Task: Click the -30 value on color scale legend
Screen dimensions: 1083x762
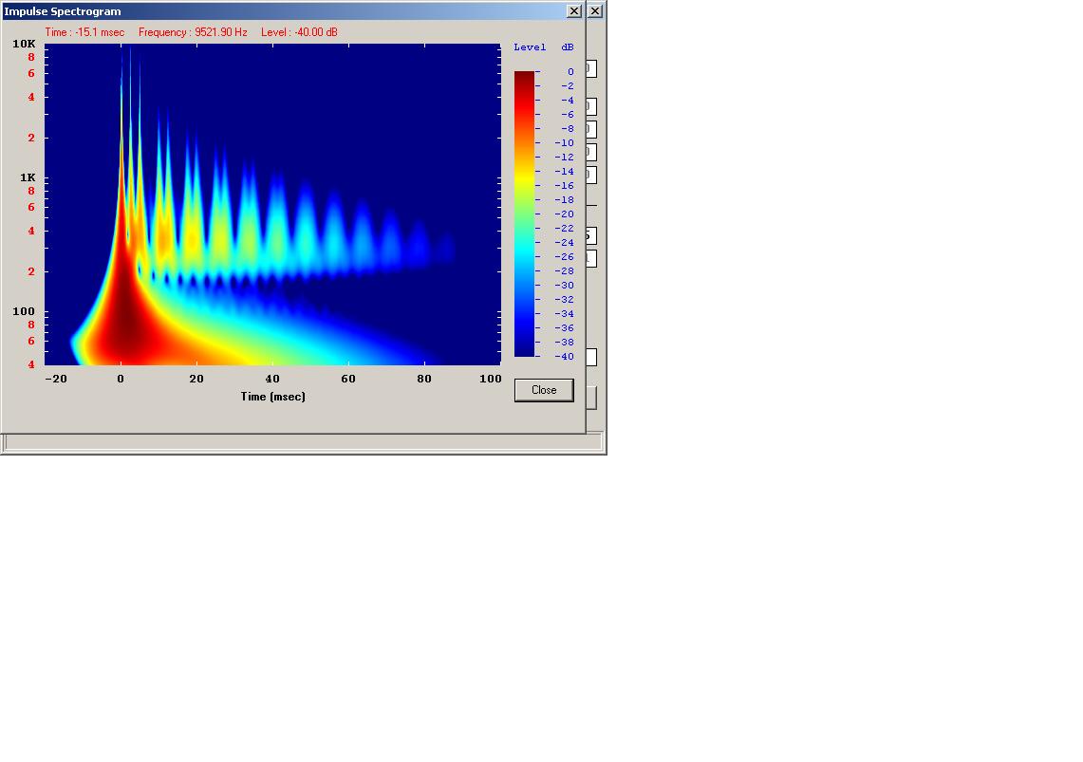Action: pyautogui.click(x=565, y=285)
